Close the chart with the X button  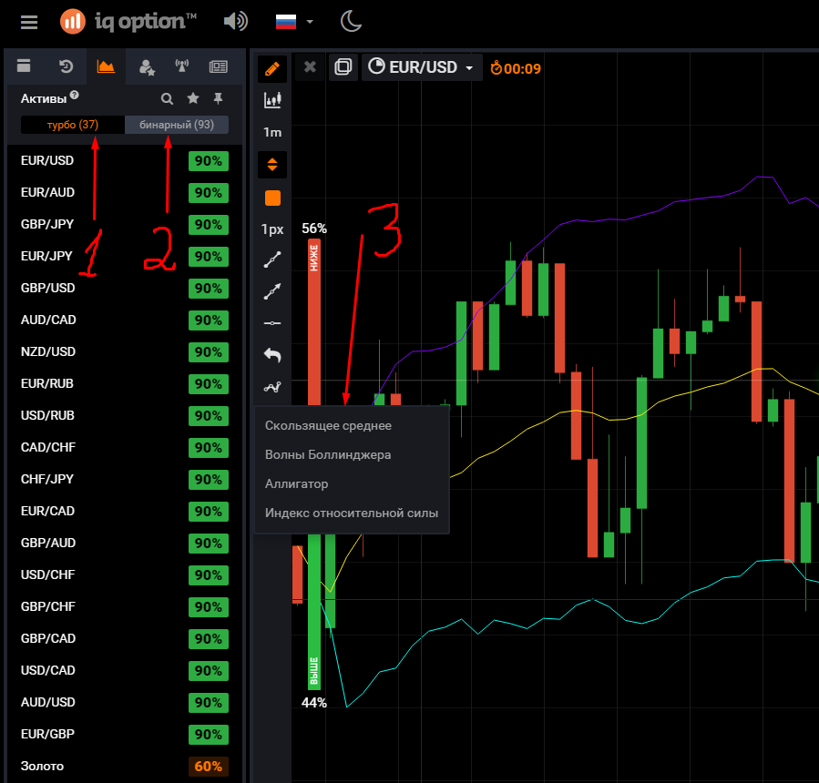click(310, 67)
